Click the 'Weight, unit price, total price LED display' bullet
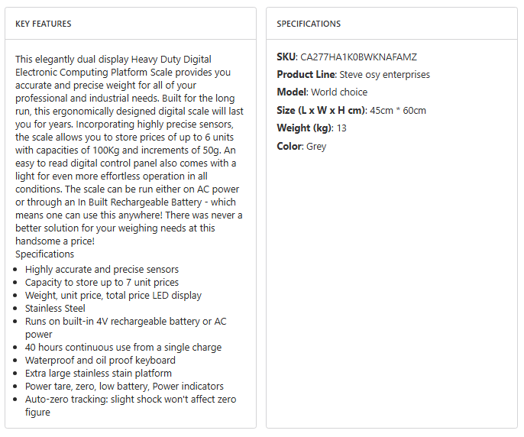524x437 pixels. [113, 296]
